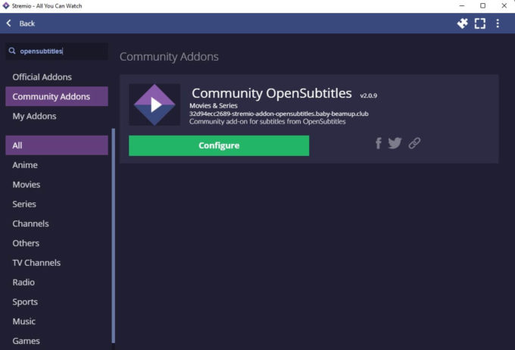Switch to Official Addons
This screenshot has height=350, width=515.
(x=42, y=77)
